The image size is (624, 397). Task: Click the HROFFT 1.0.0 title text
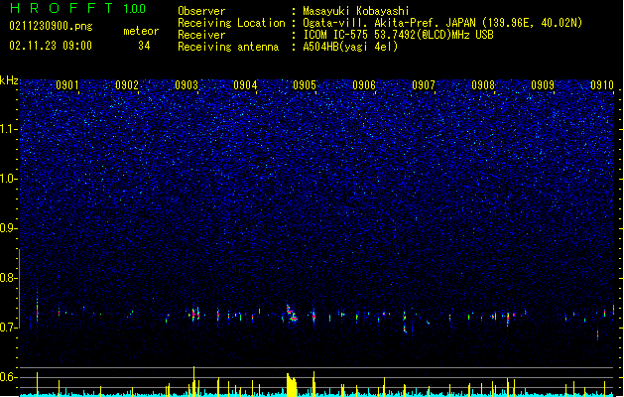[78, 8]
